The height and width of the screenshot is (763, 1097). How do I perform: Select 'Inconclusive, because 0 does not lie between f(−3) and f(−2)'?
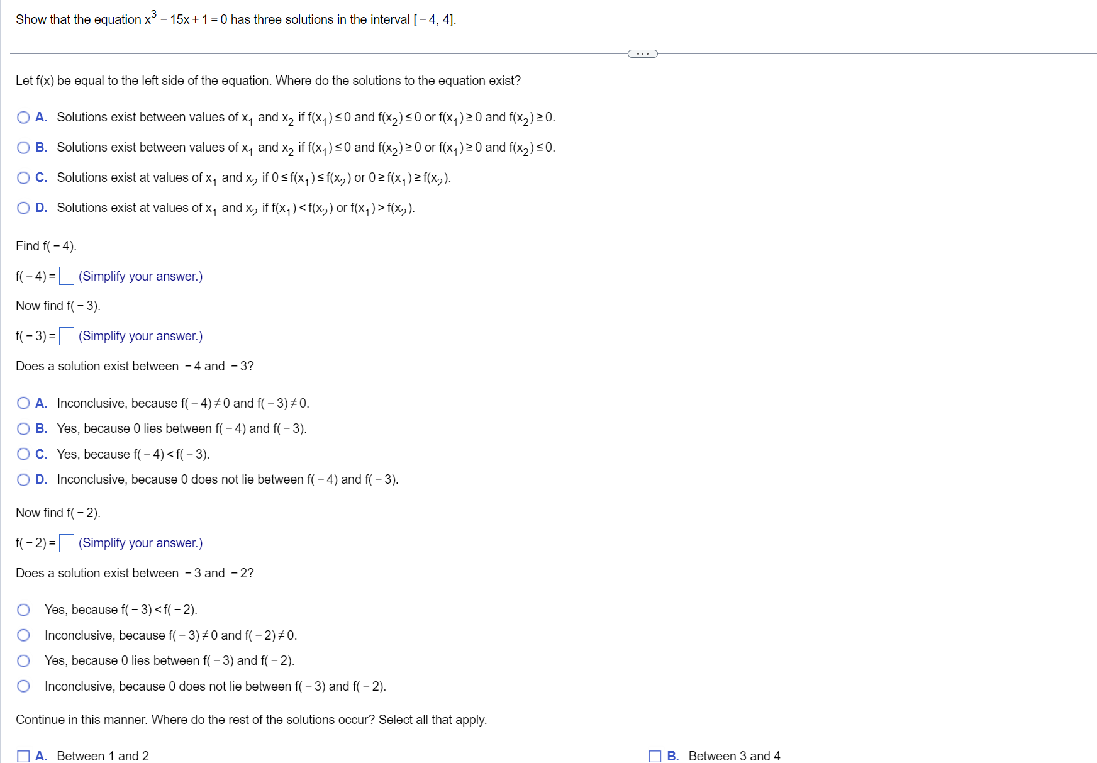24,686
